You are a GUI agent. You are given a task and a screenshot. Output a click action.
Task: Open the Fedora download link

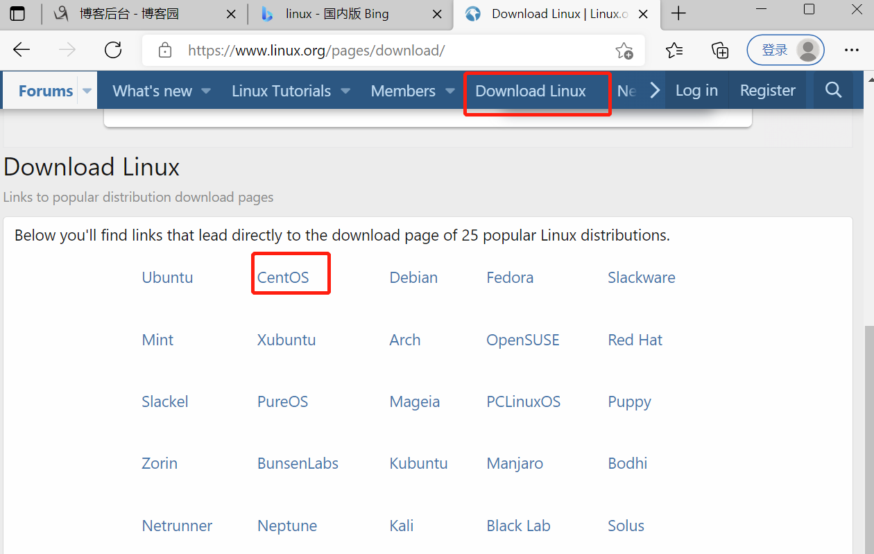510,277
